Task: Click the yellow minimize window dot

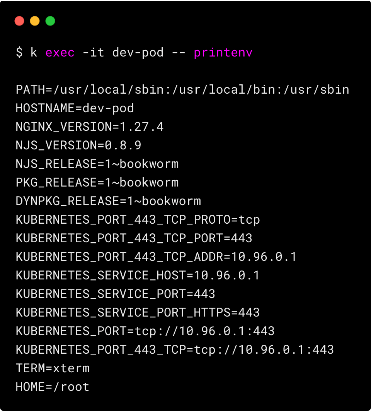Action: [x=35, y=21]
